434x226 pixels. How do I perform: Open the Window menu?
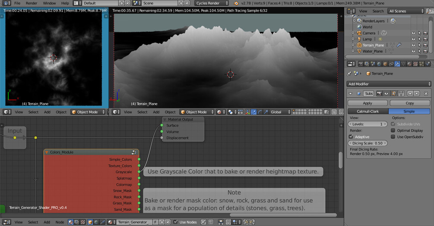[49, 3]
